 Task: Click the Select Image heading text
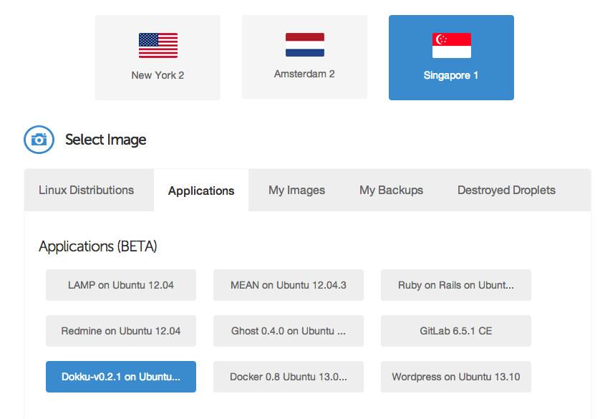[106, 140]
